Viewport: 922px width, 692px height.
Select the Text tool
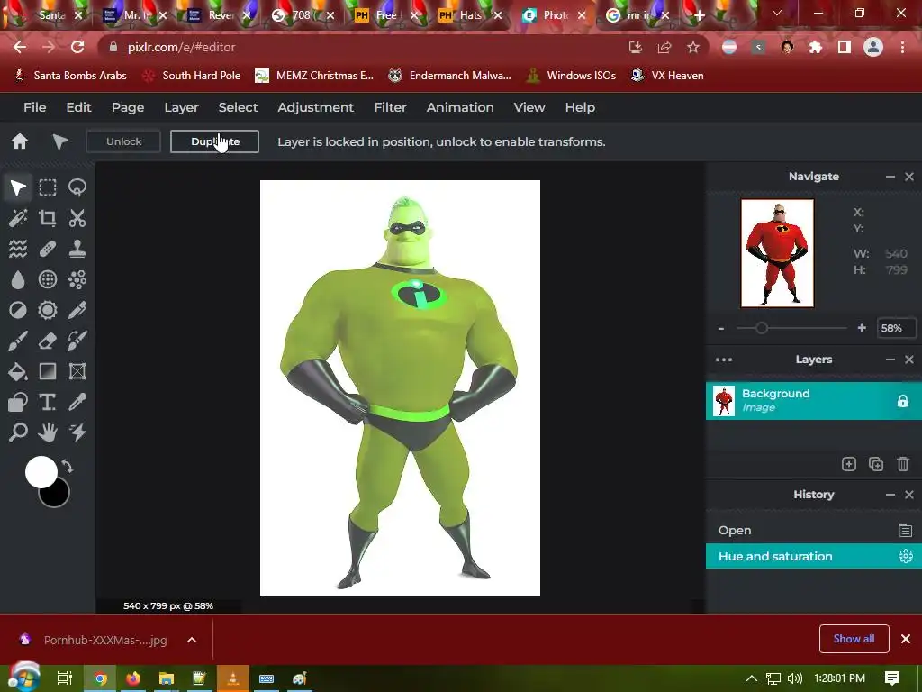[48, 402]
